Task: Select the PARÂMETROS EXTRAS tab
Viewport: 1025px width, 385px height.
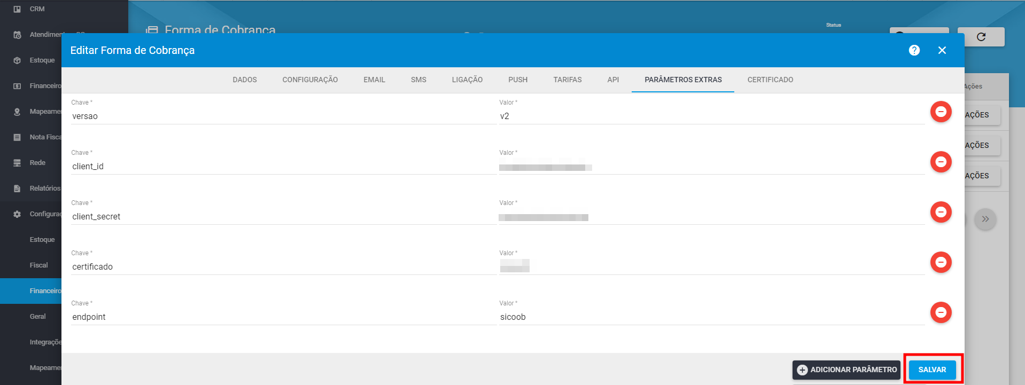Action: 683,80
